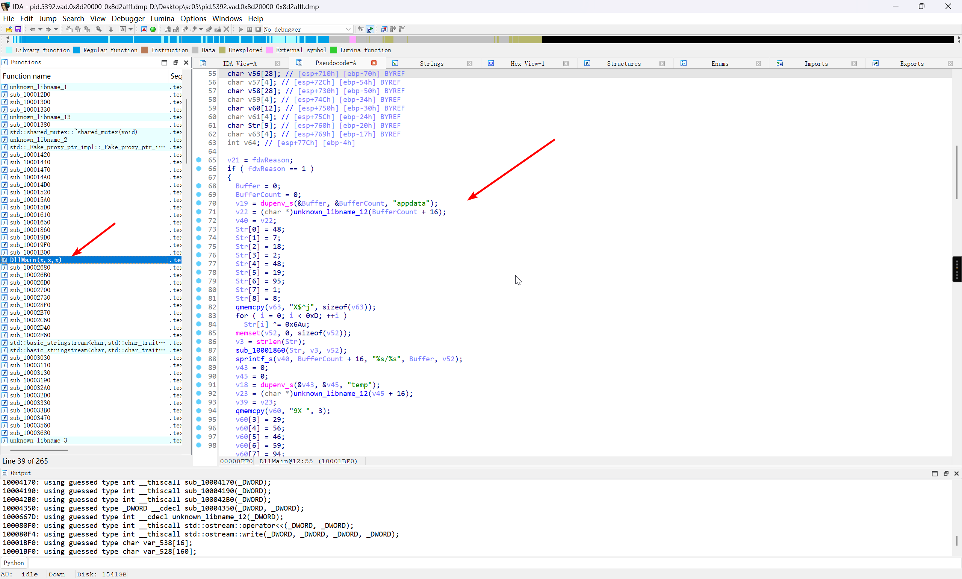Click the Regular function color swatch
This screenshot has width=962, height=579.
pyautogui.click(x=77, y=50)
